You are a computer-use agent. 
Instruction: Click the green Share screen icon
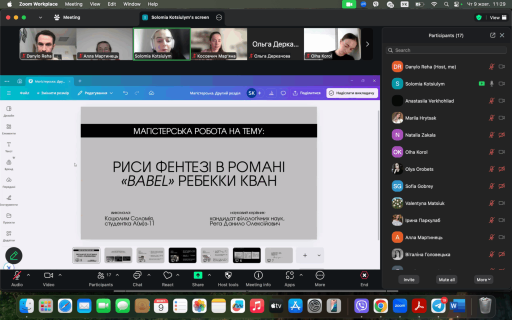click(x=197, y=275)
